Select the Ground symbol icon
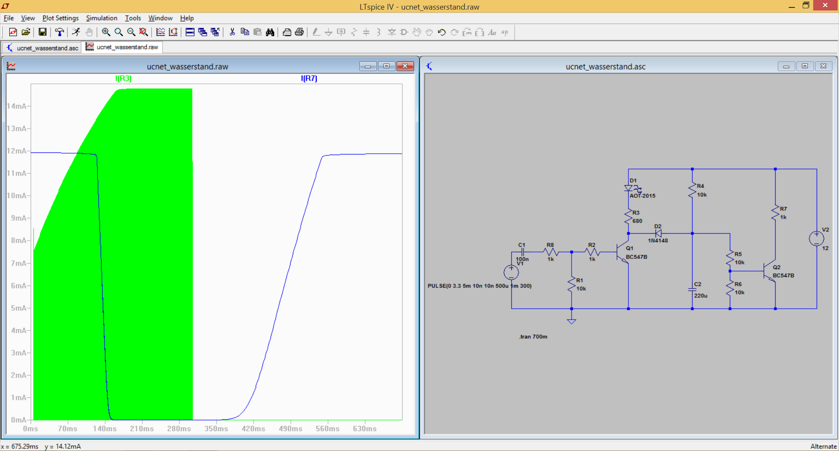This screenshot has width=839, height=451. [x=329, y=32]
